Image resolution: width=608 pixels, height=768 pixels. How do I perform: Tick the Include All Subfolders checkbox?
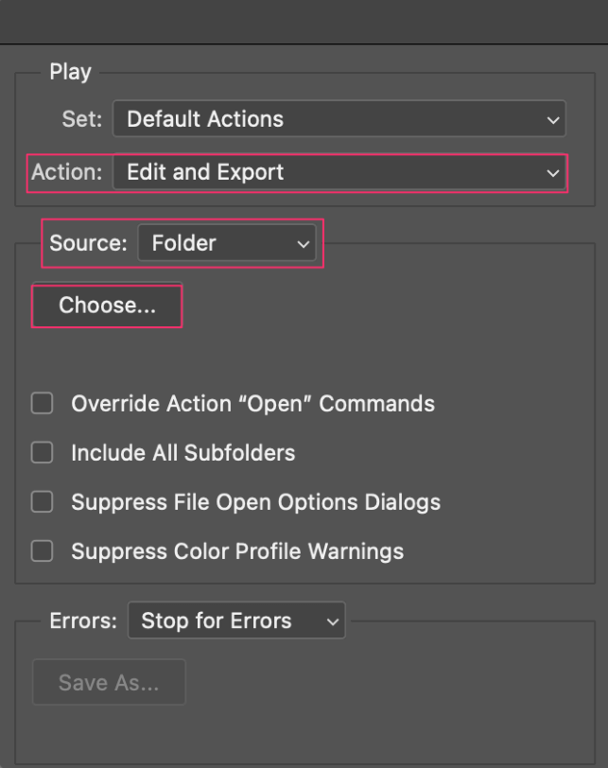pyautogui.click(x=43, y=452)
